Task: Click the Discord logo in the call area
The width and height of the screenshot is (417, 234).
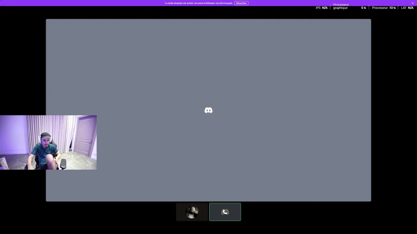Action: click(x=208, y=110)
